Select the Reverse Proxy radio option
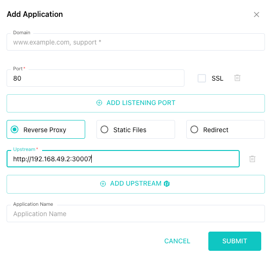The image size is (272, 263). tap(15, 129)
